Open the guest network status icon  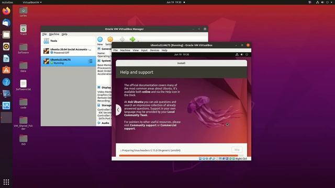point(237,54)
